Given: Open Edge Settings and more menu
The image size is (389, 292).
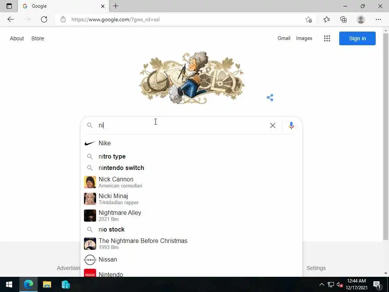Looking at the screenshot, I should [x=378, y=19].
